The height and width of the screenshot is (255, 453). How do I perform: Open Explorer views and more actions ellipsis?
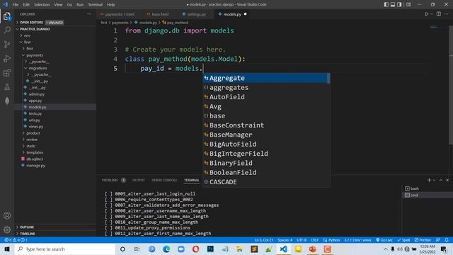click(89, 14)
